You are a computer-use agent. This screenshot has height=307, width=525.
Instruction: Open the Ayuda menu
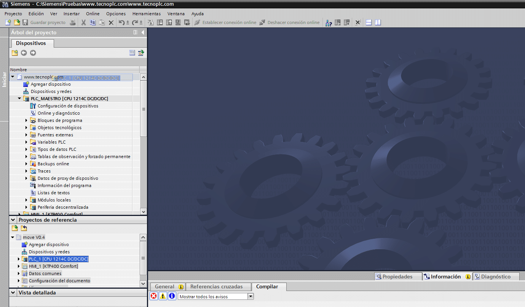[x=198, y=14]
